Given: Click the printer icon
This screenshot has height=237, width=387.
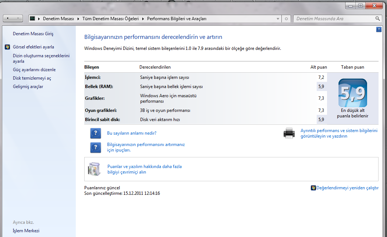Looking at the screenshot, I should click(x=289, y=133).
